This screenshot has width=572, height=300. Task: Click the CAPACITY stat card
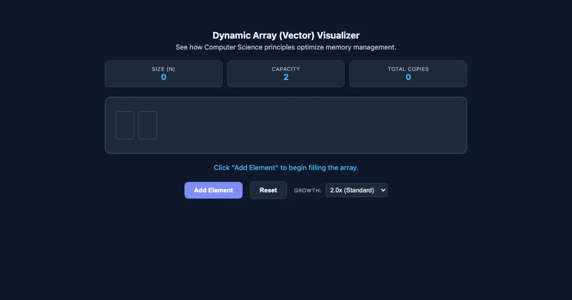click(x=286, y=74)
